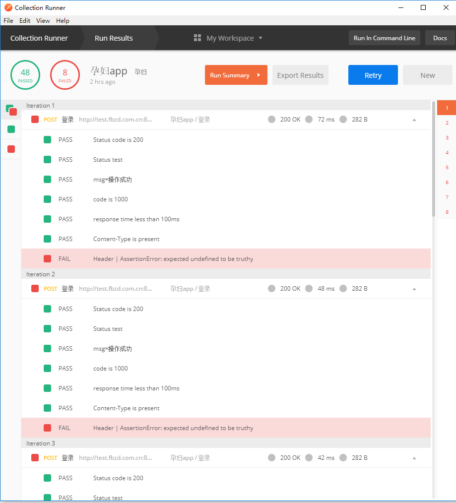Click Iteration 2 header
The height and width of the screenshot is (503, 456).
pos(226,274)
